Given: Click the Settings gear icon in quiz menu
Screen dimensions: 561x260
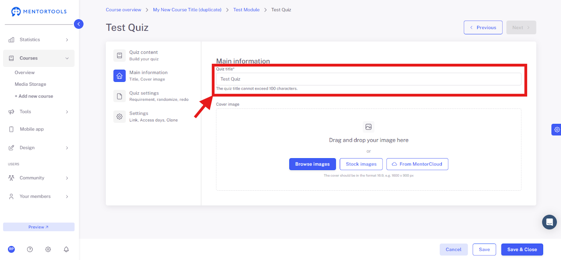Looking at the screenshot, I should tap(120, 117).
